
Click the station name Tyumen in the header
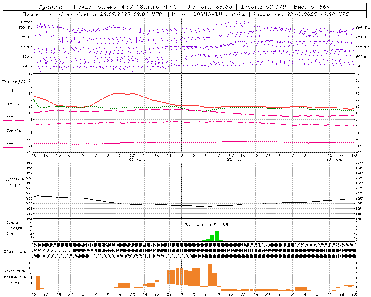(50, 7)
